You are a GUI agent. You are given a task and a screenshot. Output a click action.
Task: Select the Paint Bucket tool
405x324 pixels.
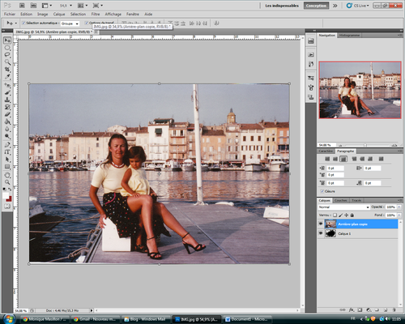click(x=7, y=122)
